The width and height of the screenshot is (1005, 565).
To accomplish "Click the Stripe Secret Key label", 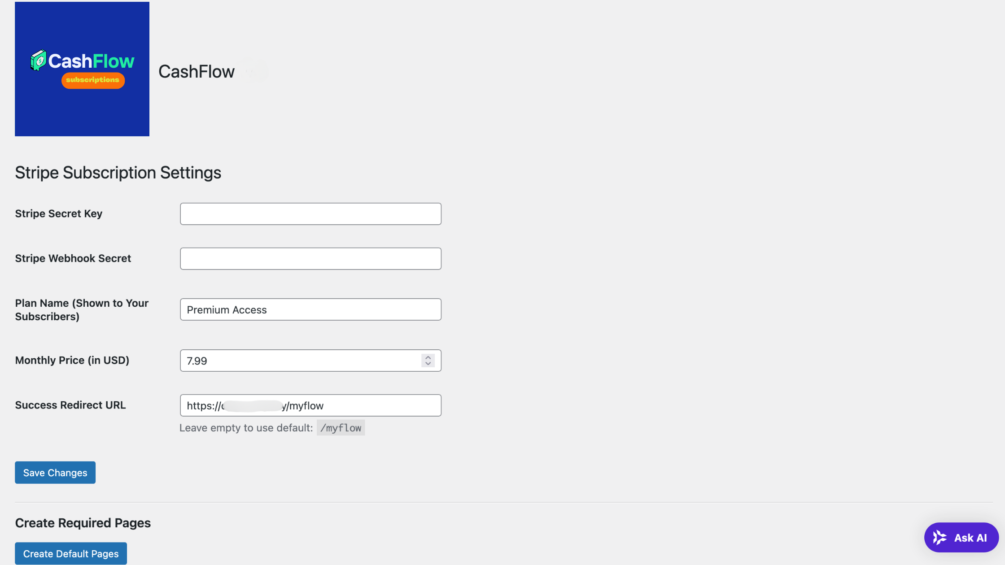I will [x=59, y=213].
